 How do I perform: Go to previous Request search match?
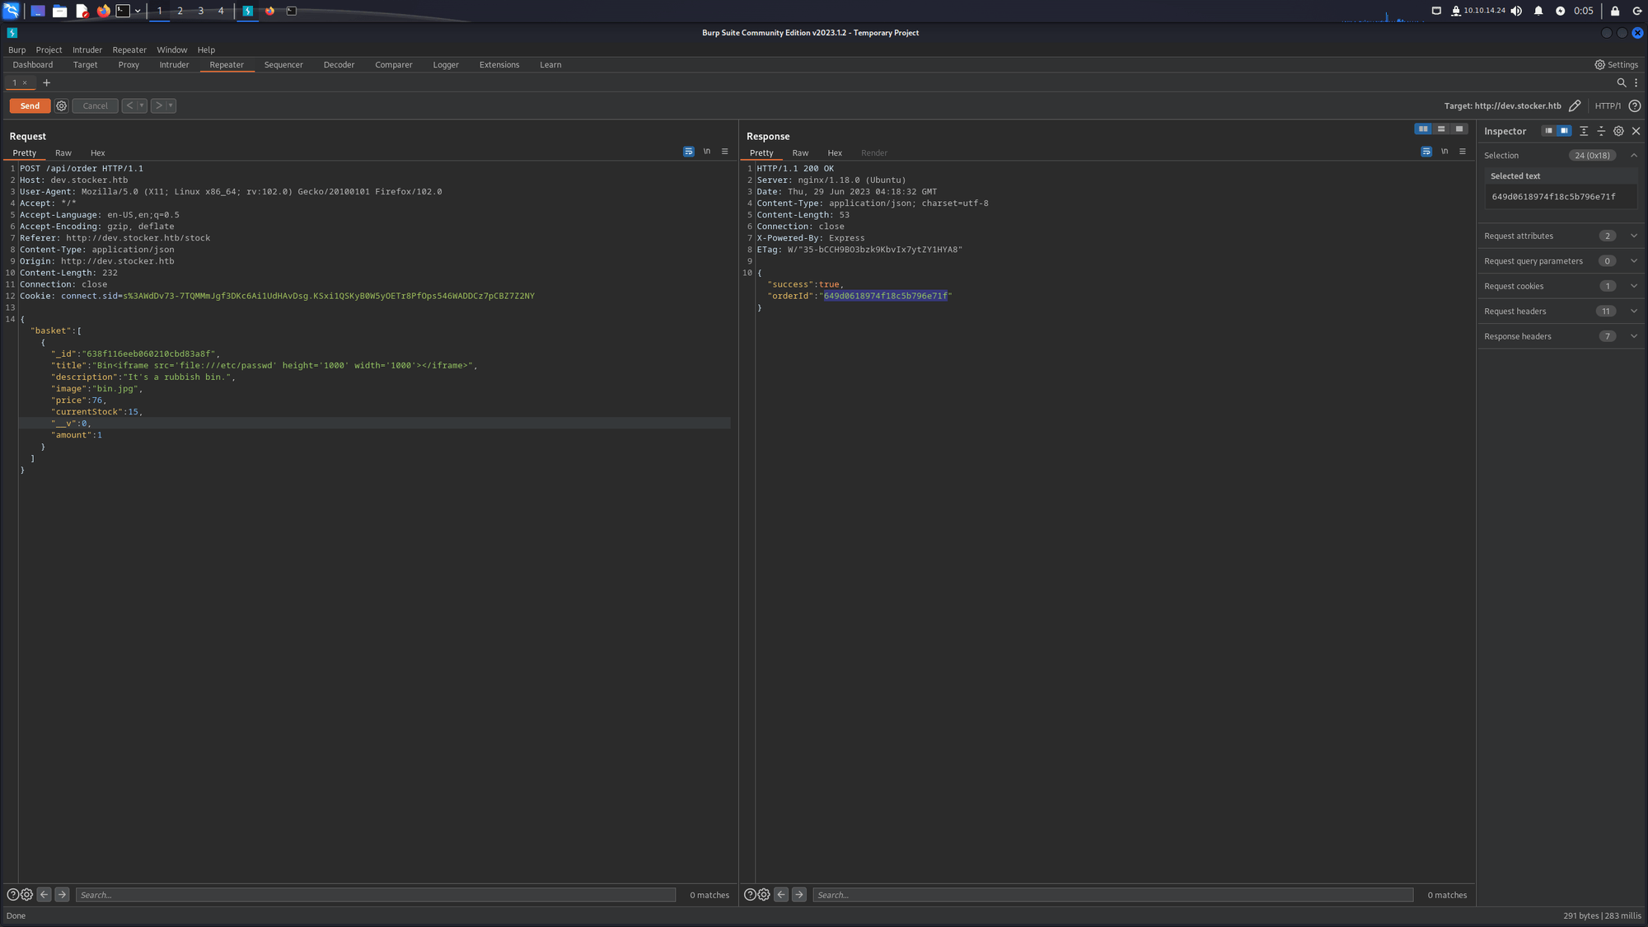pos(44,895)
